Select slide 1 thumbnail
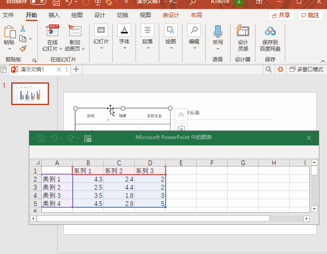Viewport: 327px width, 254px height. click(x=30, y=94)
